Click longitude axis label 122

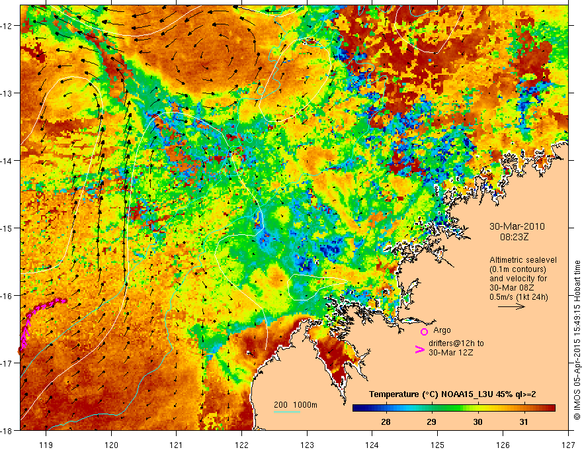coord(241,445)
